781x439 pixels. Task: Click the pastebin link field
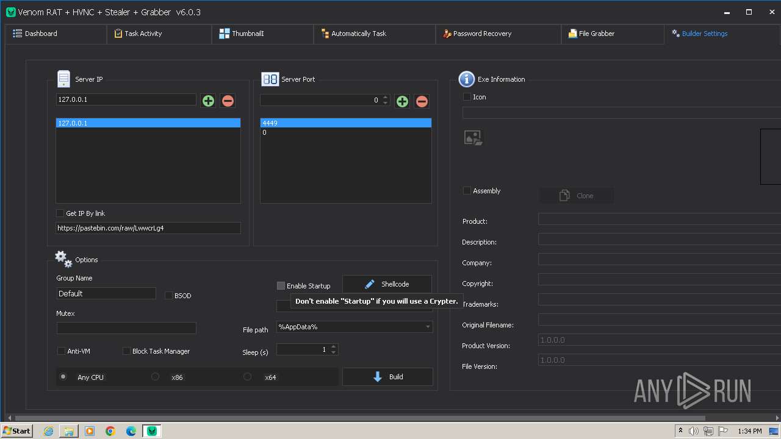[x=148, y=228]
